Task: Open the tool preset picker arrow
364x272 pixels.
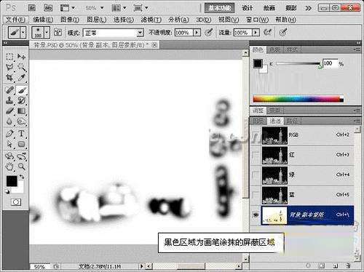Action: click(x=23, y=33)
